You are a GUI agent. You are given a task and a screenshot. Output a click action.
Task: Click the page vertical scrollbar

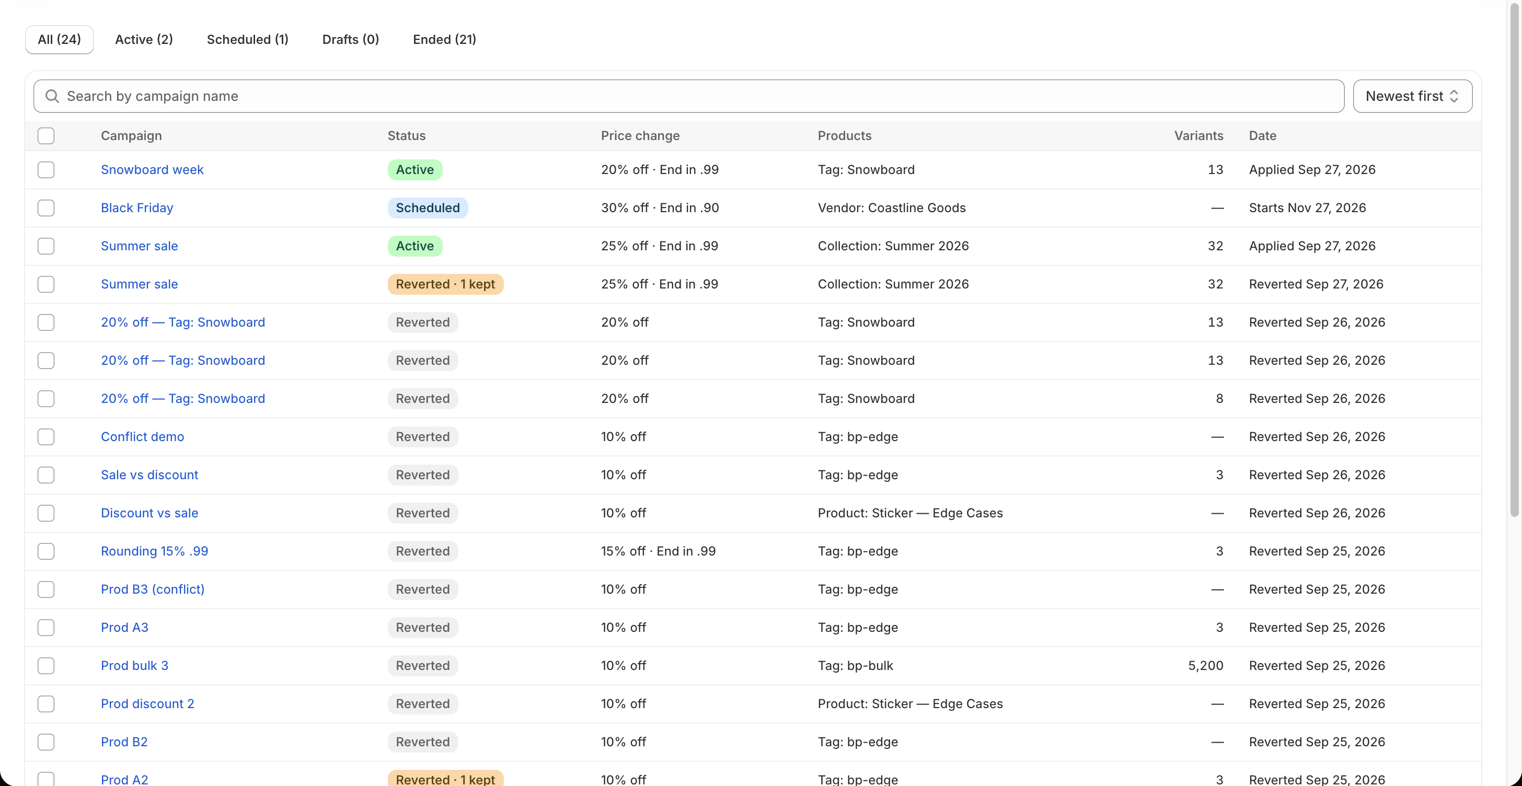1514,260
